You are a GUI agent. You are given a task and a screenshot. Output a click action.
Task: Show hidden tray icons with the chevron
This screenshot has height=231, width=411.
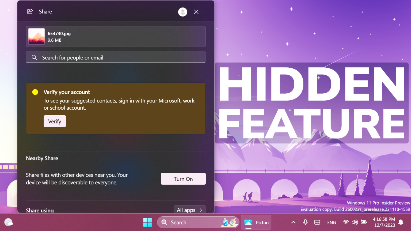point(293,222)
